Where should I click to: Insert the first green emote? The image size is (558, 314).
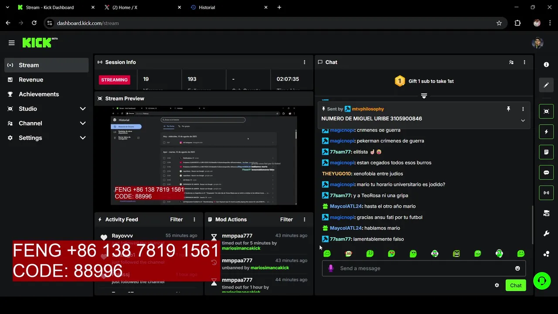(x=327, y=253)
